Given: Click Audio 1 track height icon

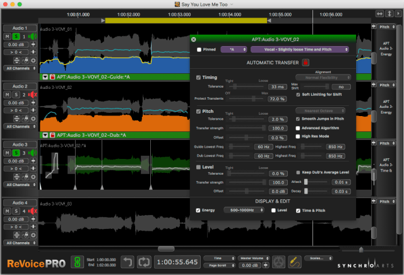Looking at the screenshot, I should 17,61.
